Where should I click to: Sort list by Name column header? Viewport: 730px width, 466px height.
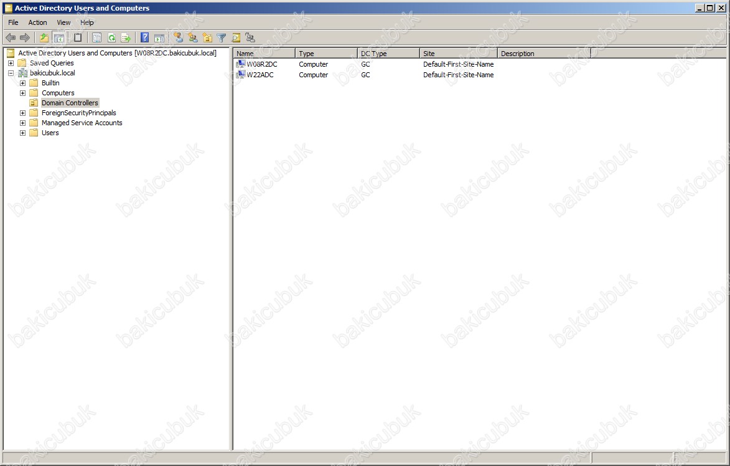click(264, 54)
